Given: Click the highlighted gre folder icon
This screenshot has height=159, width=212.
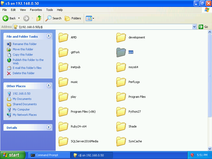Looking at the screenshot, I should click(121, 52).
